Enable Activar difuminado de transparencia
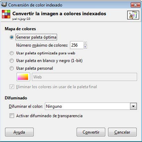The width and height of the screenshot is (142, 142). pos(12,116)
